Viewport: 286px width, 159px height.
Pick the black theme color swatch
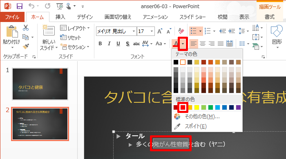click(176, 62)
